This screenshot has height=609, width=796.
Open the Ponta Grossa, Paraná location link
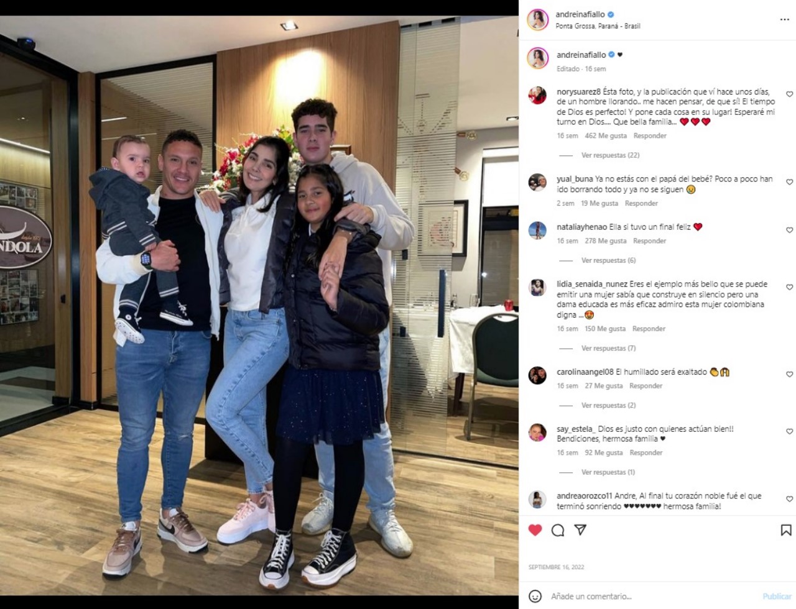(x=598, y=26)
